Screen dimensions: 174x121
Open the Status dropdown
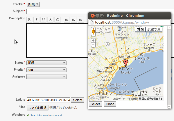point(46,63)
